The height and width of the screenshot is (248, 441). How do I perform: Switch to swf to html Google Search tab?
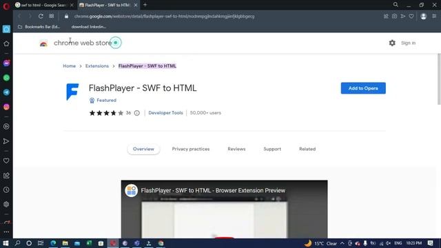tap(43, 5)
